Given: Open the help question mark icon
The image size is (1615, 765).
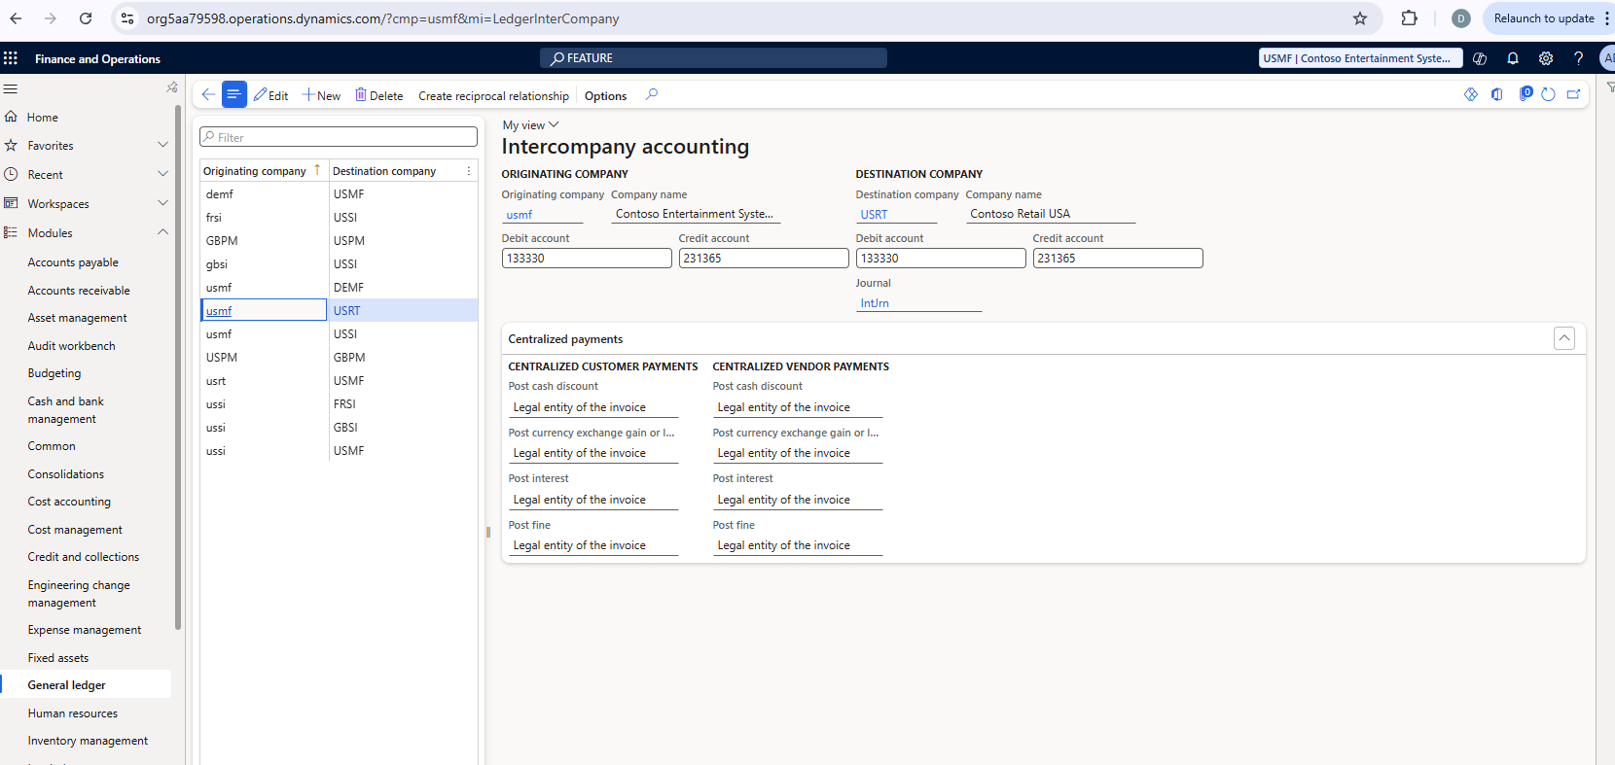Looking at the screenshot, I should [x=1578, y=58].
